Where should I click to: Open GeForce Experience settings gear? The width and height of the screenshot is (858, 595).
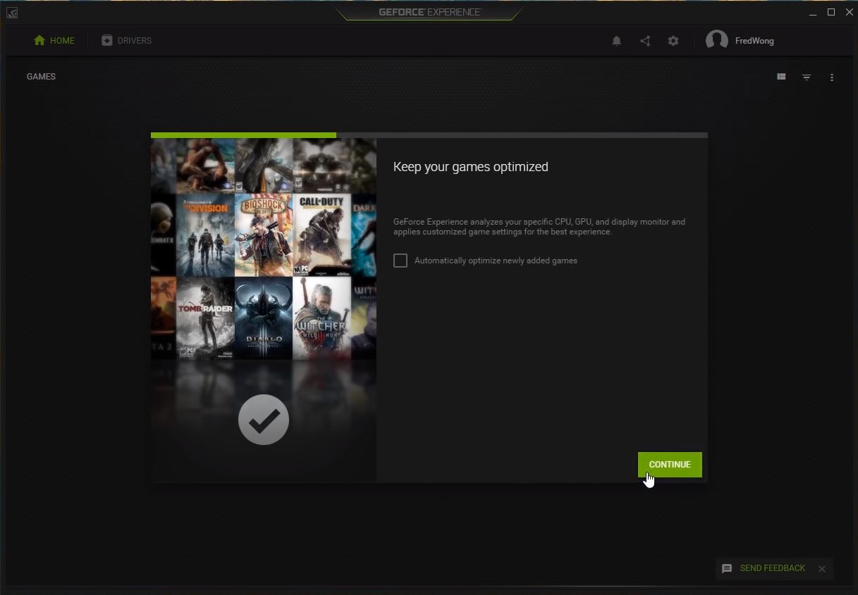[673, 41]
